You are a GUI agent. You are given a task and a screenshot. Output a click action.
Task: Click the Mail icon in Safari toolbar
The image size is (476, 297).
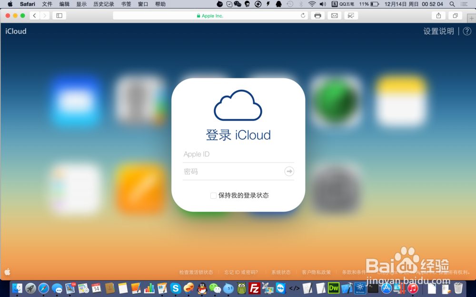(x=334, y=15)
